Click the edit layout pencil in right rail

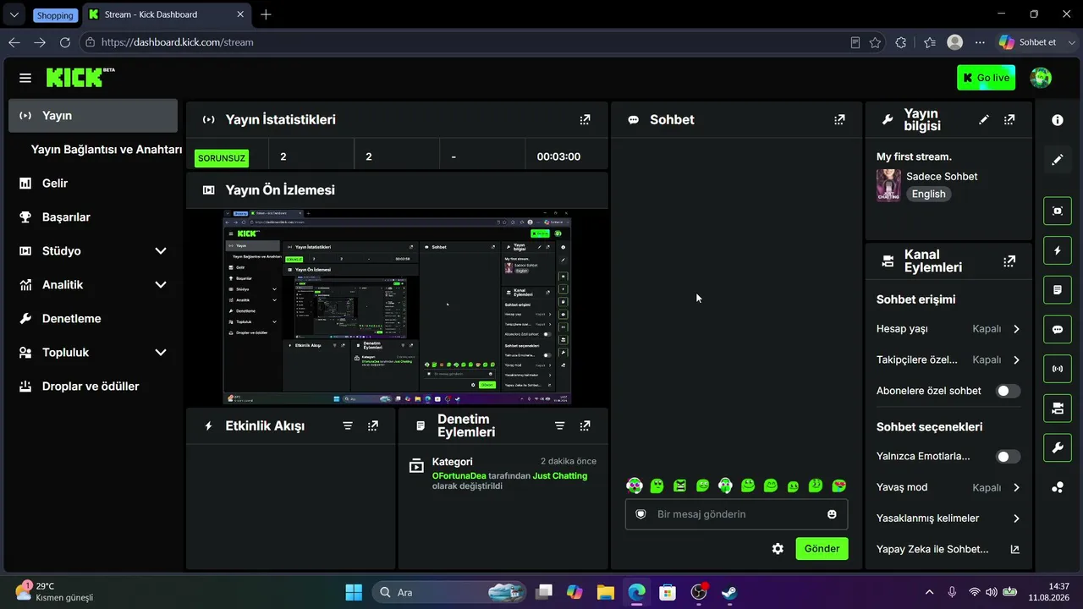(1058, 160)
